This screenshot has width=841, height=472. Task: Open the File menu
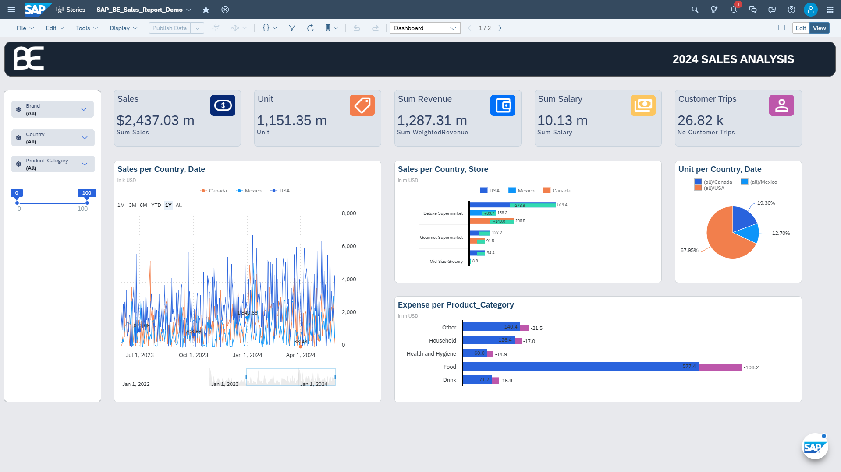(25, 28)
